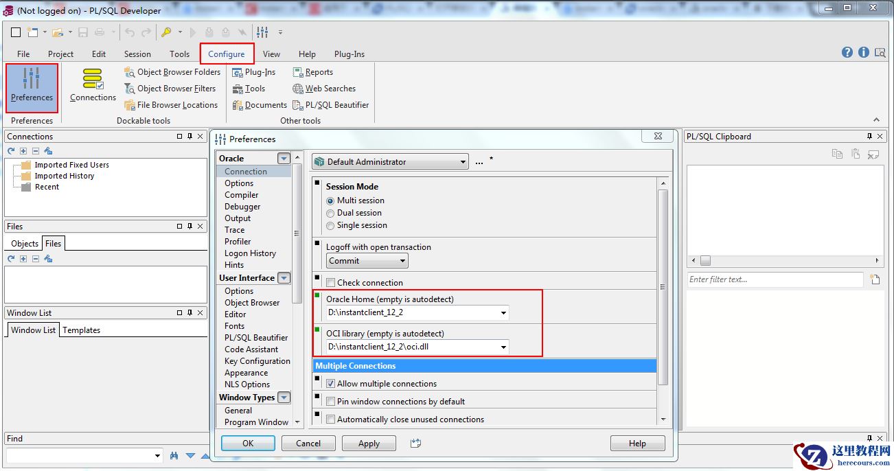Click the clipboard Enter filter text field

pyautogui.click(x=775, y=279)
